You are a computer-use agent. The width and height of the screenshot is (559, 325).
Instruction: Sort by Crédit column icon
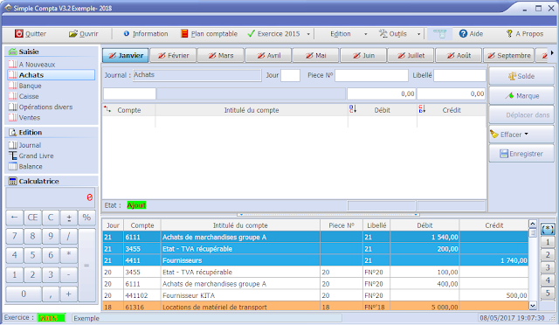[422, 109]
